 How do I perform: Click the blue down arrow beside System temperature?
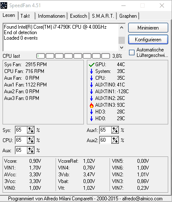91,71
